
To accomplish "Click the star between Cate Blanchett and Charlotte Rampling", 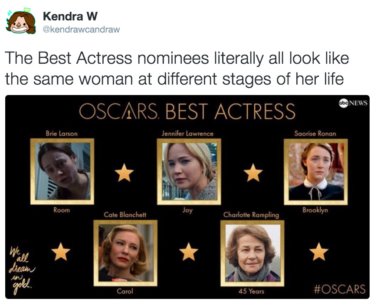I will pos(188,251).
